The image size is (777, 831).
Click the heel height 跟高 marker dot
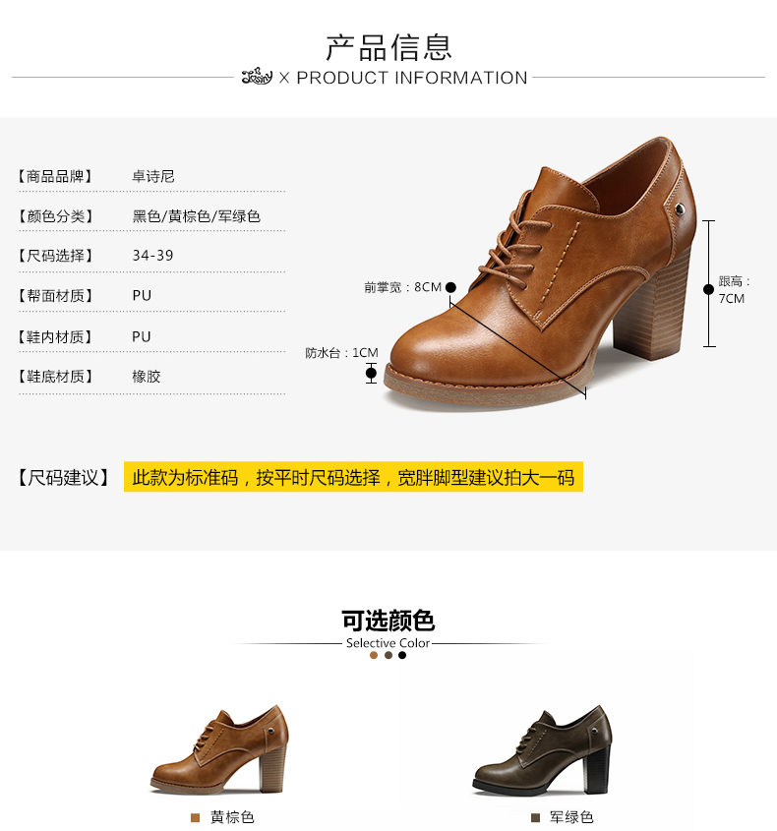coord(708,289)
